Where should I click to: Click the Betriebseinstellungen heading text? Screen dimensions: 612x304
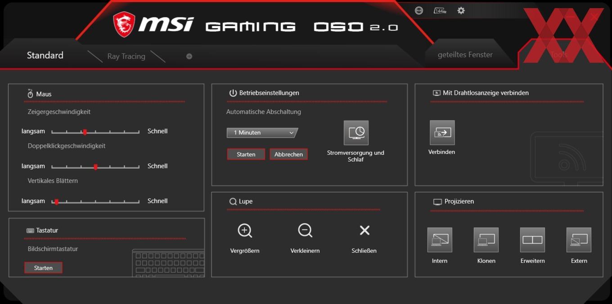(269, 93)
